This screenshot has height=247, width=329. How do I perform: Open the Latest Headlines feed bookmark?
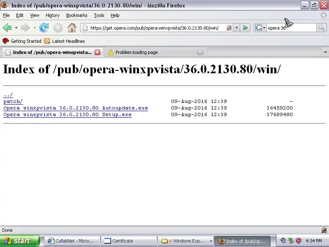pyautogui.click(x=65, y=41)
